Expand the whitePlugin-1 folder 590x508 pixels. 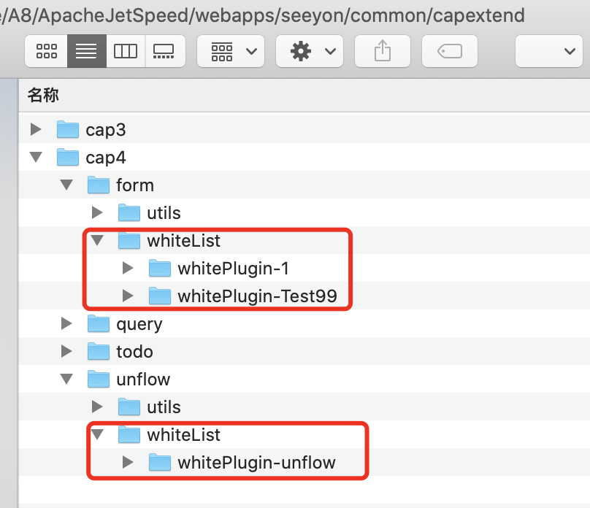point(129,269)
